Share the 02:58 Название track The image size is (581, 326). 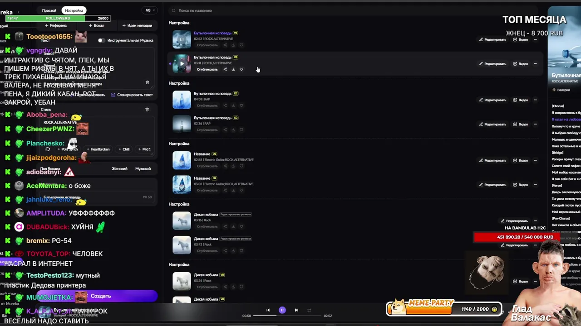pyautogui.click(x=225, y=166)
